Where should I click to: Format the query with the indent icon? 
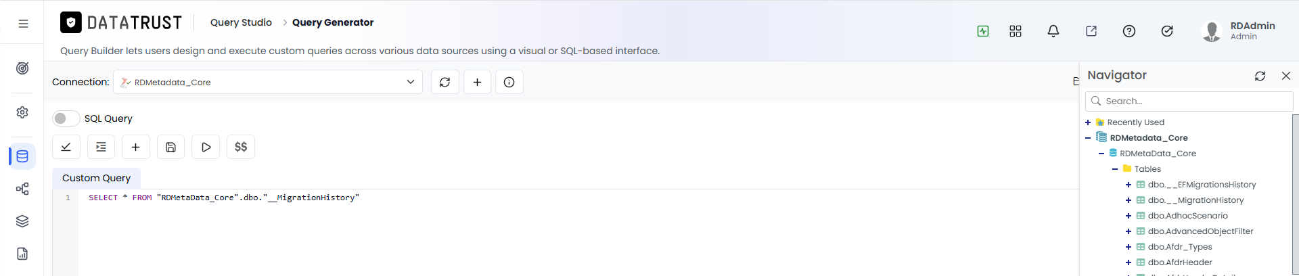coord(101,147)
